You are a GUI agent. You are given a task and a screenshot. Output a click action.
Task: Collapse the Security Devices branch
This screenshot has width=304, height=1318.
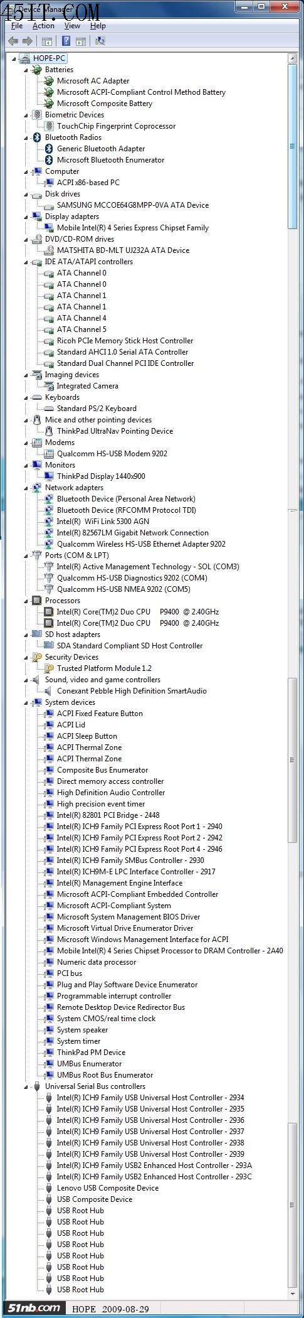[x=26, y=658]
